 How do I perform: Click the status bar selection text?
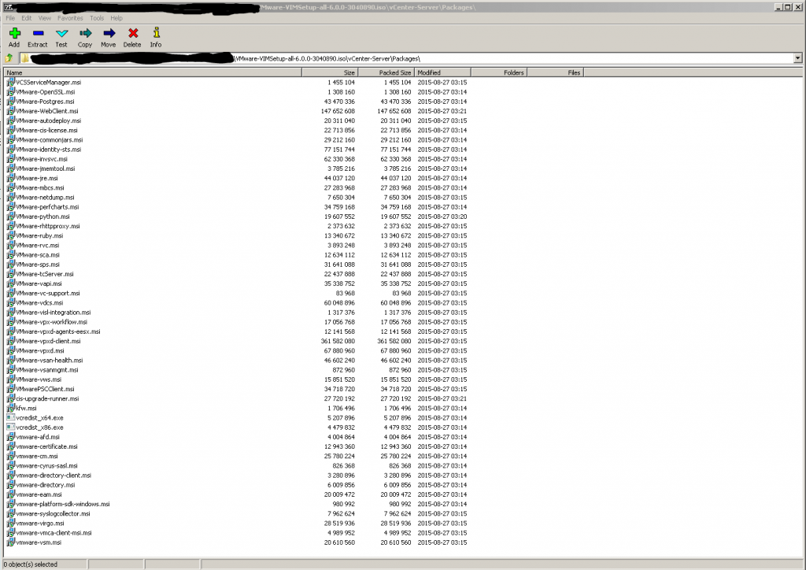tap(31, 564)
